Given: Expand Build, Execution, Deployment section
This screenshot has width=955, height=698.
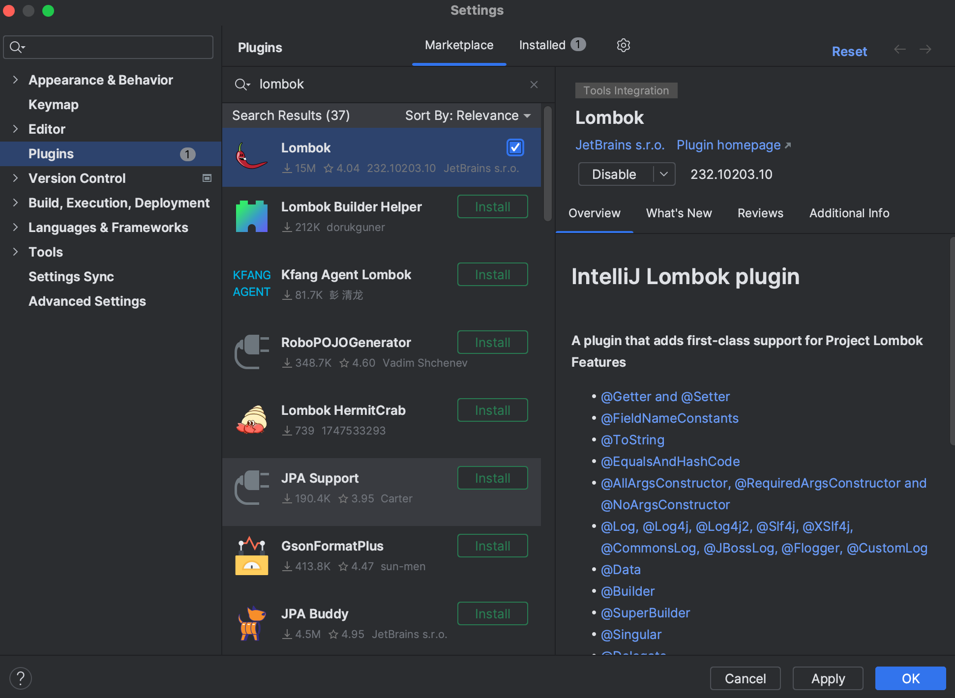Looking at the screenshot, I should pos(15,203).
